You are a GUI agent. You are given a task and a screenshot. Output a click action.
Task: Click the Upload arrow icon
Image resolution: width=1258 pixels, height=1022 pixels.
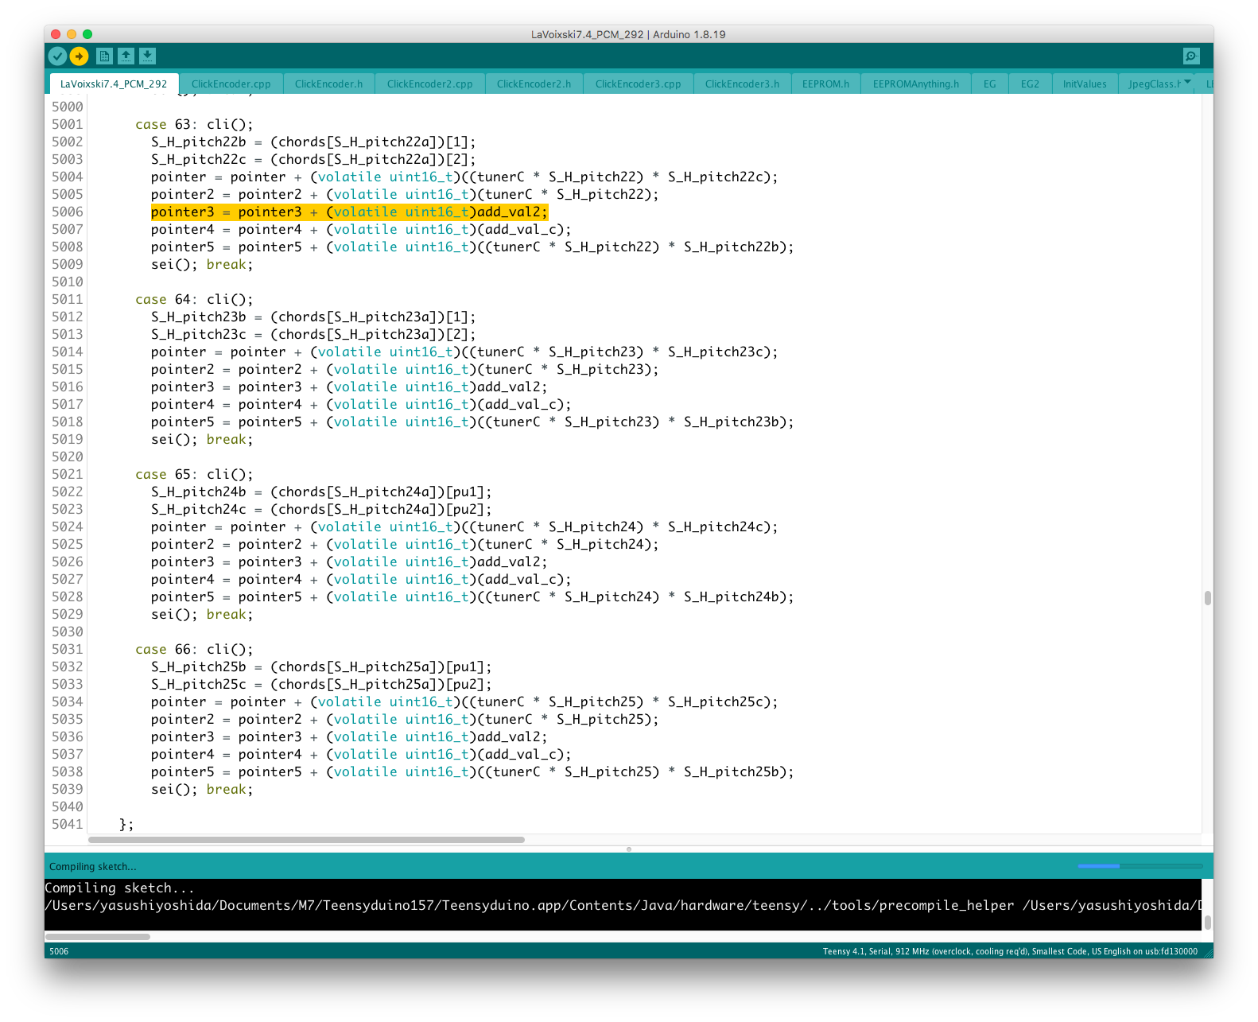click(79, 56)
